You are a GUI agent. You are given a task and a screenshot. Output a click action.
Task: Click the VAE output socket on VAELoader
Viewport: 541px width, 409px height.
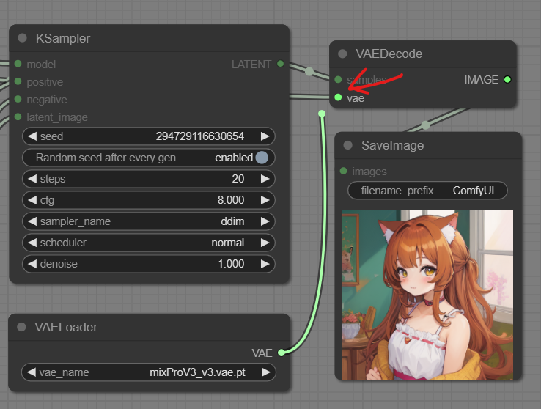[x=281, y=353]
